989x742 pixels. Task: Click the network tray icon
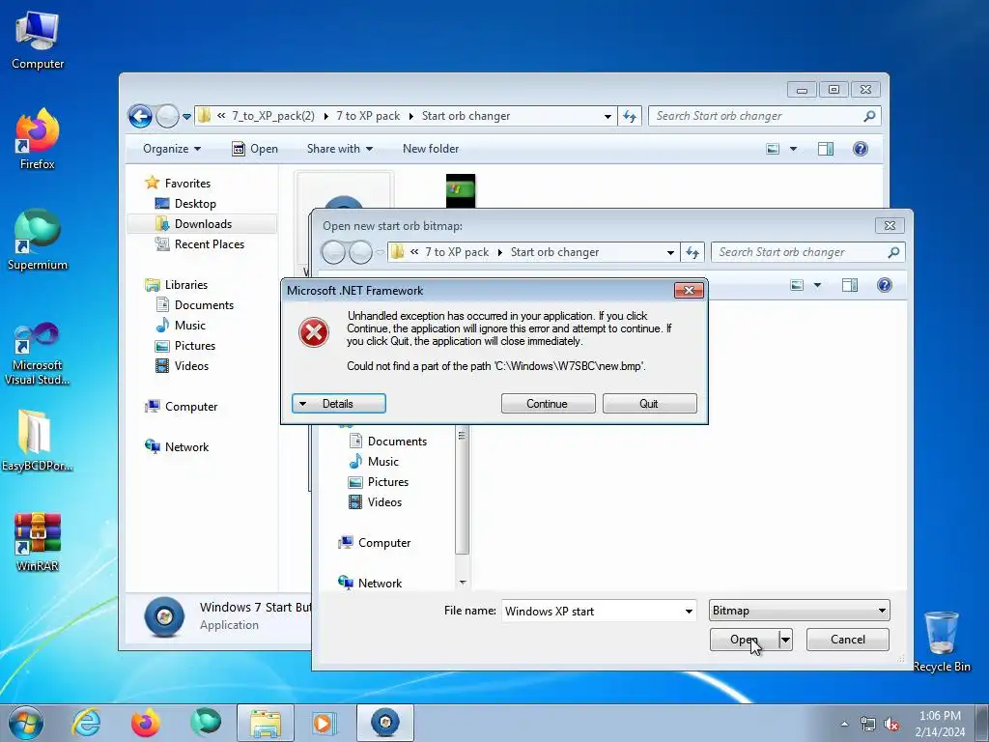[868, 725]
